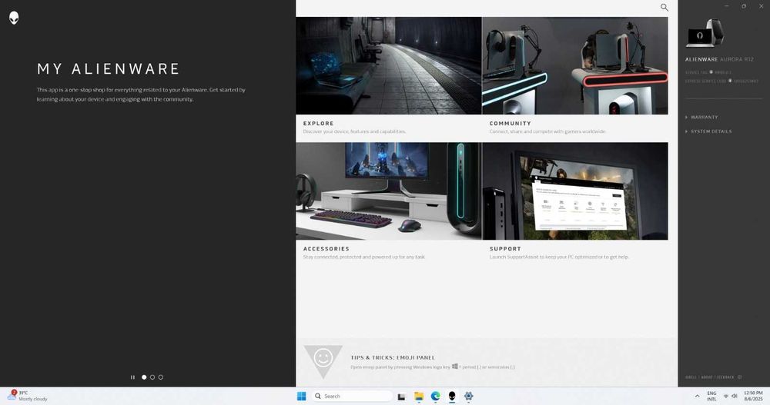
Task: Click the Alienware head logo in the app
Action: pos(14,18)
